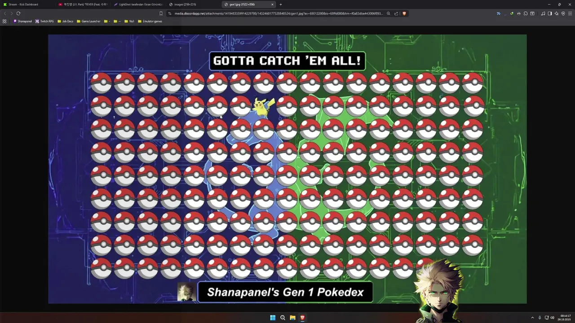This screenshot has height=323, width=575.
Task: Go back with the browser back arrow
Action: [5, 13]
